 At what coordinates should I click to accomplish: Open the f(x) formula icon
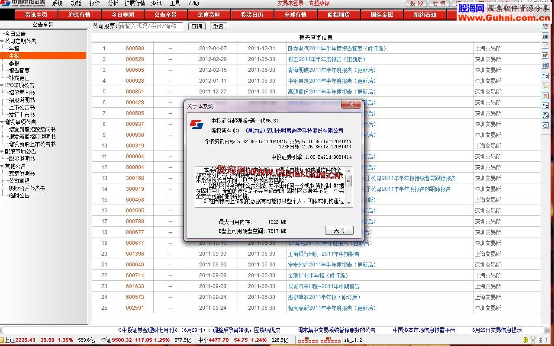pyautogui.click(x=545, y=115)
